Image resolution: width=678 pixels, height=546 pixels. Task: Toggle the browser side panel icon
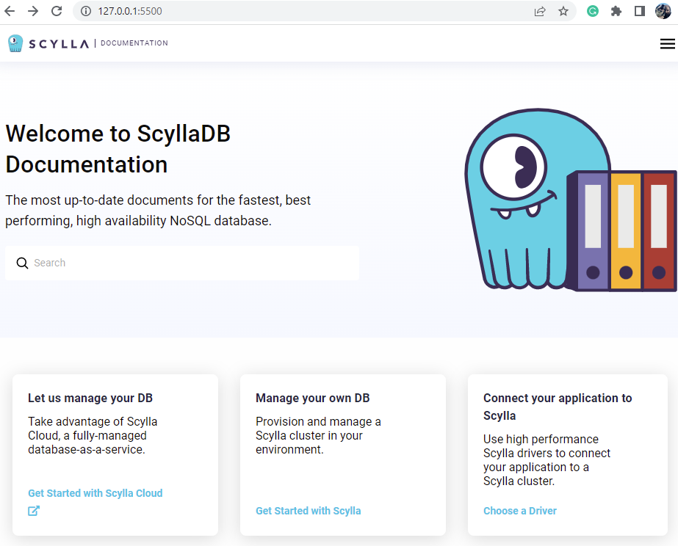pyautogui.click(x=640, y=11)
